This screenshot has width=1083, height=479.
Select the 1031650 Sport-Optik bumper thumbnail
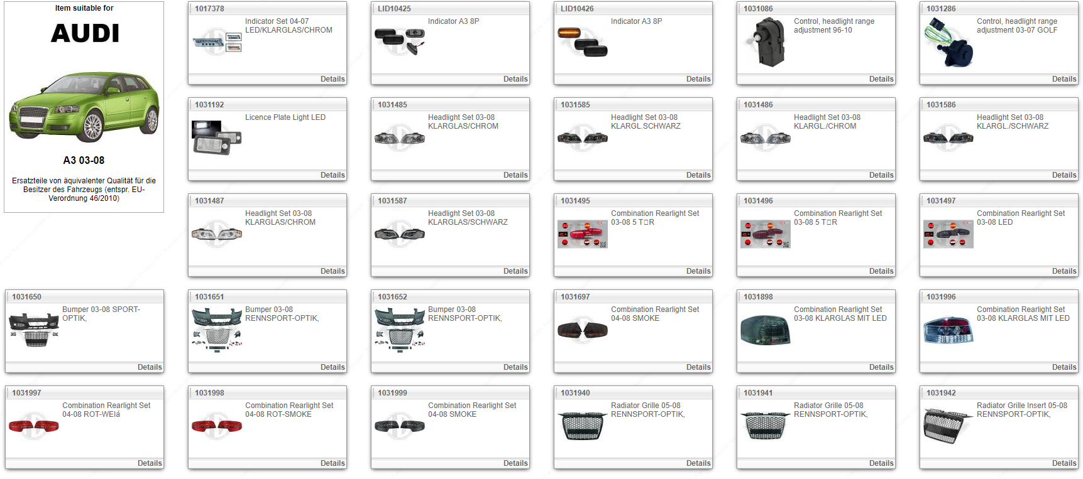point(34,330)
